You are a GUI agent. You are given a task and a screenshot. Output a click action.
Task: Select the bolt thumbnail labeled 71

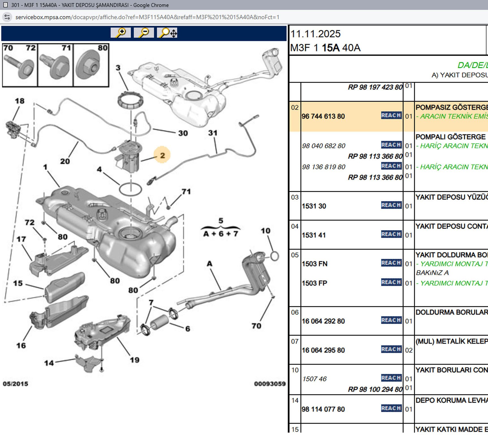[x=55, y=65]
